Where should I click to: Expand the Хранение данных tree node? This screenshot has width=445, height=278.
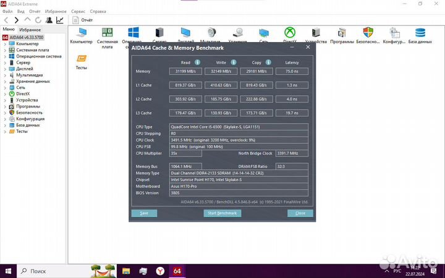coord(5,82)
